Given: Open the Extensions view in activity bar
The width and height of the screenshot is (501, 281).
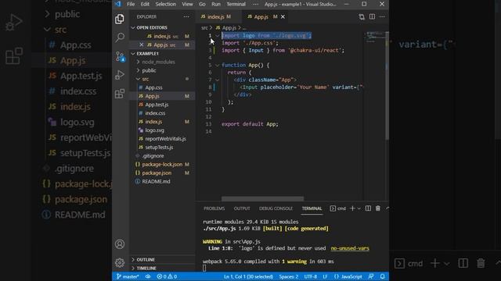Looking at the screenshot, I should pos(120,94).
